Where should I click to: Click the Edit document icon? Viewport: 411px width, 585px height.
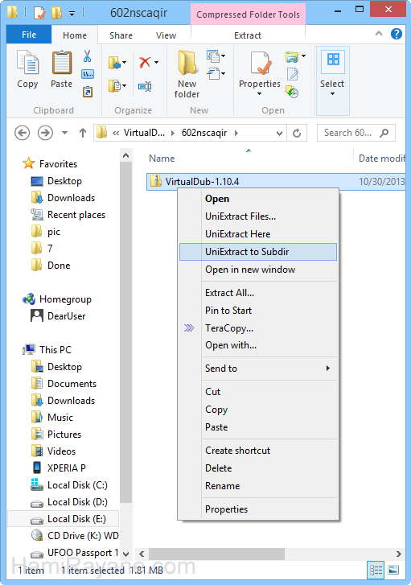[293, 74]
